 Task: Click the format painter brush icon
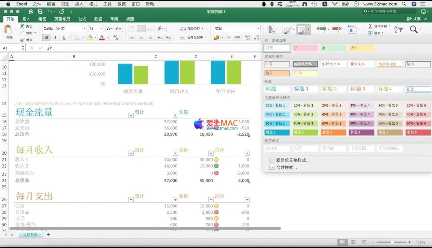pos(22,40)
